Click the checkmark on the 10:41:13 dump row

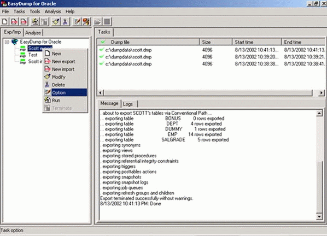[102, 50]
